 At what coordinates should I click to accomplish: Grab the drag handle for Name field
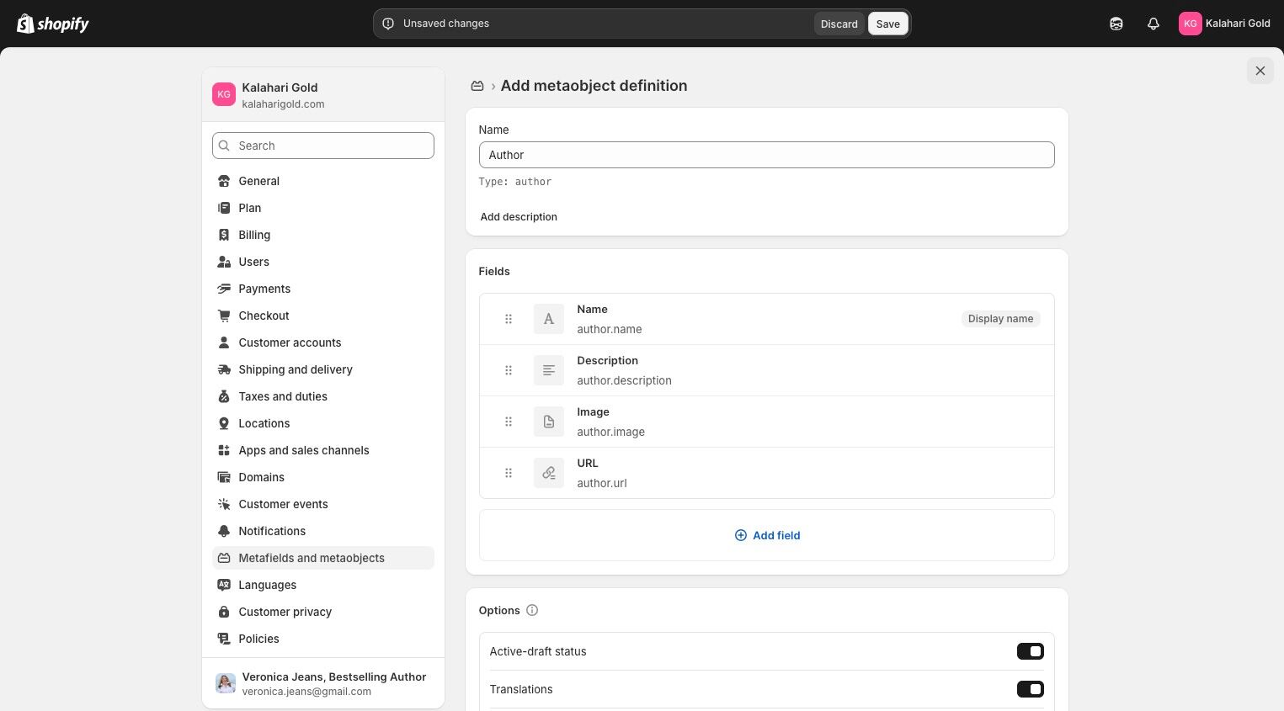click(x=509, y=319)
